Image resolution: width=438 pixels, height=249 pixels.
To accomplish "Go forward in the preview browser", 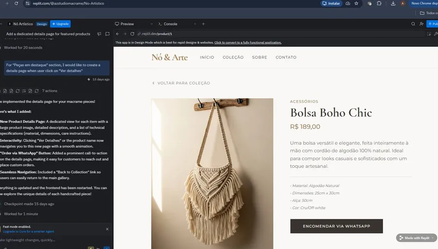I will [125, 34].
